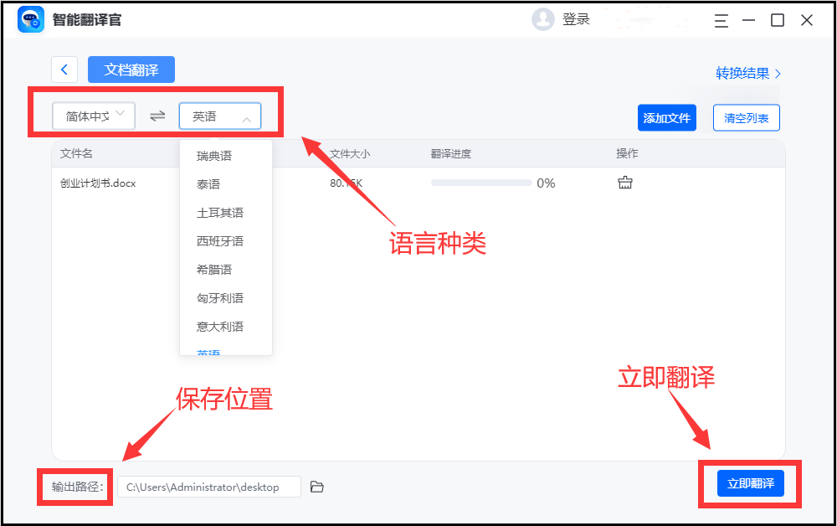Open the 简体中文 source language dropdown
837x526 pixels.
93,116
